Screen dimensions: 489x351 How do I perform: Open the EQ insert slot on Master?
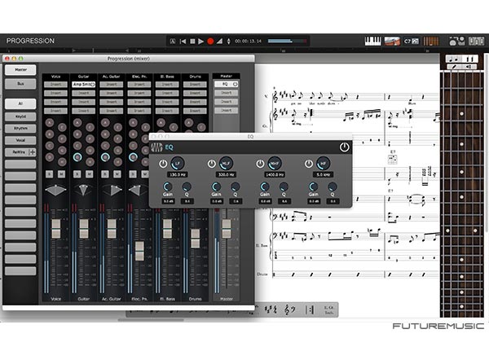tap(224, 84)
